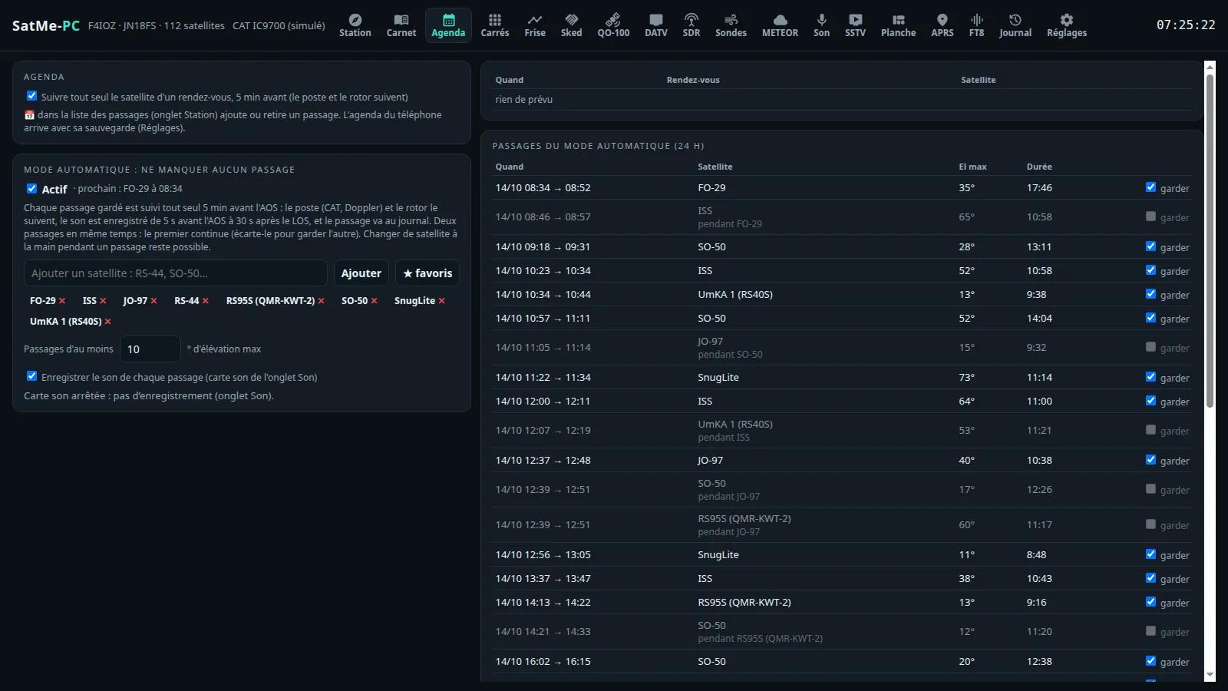Uncheck garder for JO-97 12:37 pass
This screenshot has height=691, width=1228.
1150,460
